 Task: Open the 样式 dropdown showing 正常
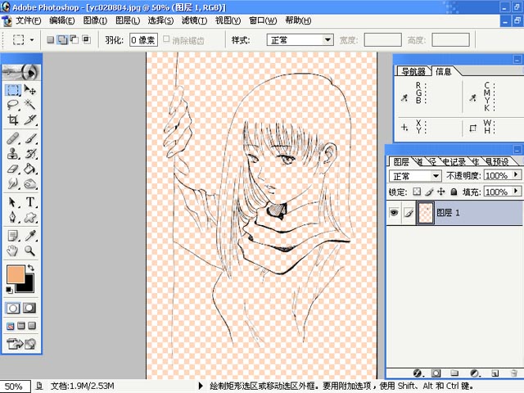(x=300, y=40)
